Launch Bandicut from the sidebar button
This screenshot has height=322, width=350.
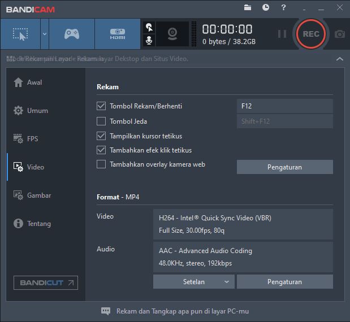[46, 283]
